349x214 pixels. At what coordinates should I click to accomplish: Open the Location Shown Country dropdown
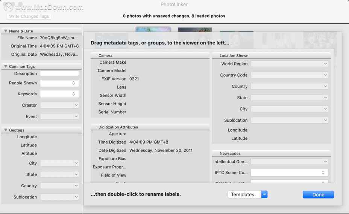289,86
